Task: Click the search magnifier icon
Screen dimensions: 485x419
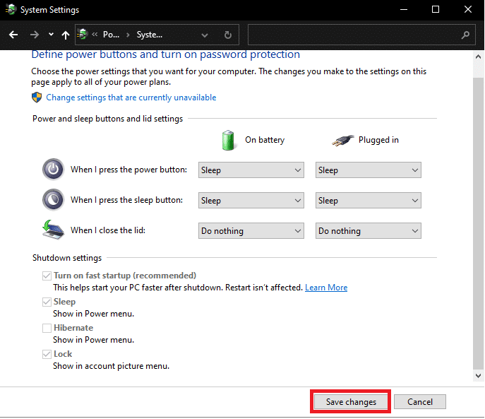Action: tap(465, 34)
